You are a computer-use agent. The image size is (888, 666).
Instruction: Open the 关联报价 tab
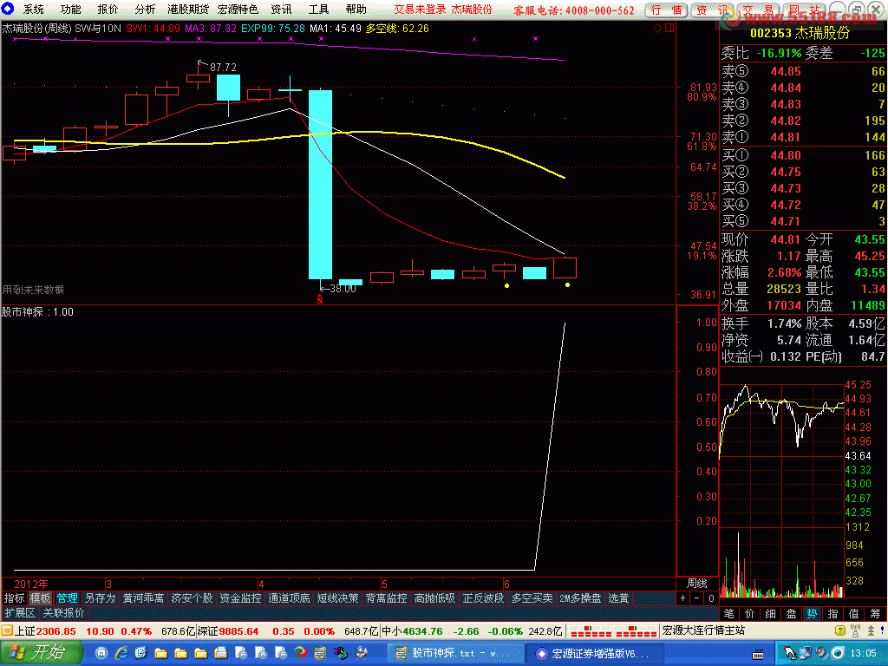click(63, 613)
